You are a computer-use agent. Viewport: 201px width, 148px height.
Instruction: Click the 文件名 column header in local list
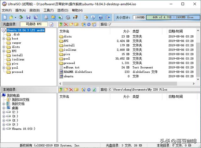click(84, 97)
